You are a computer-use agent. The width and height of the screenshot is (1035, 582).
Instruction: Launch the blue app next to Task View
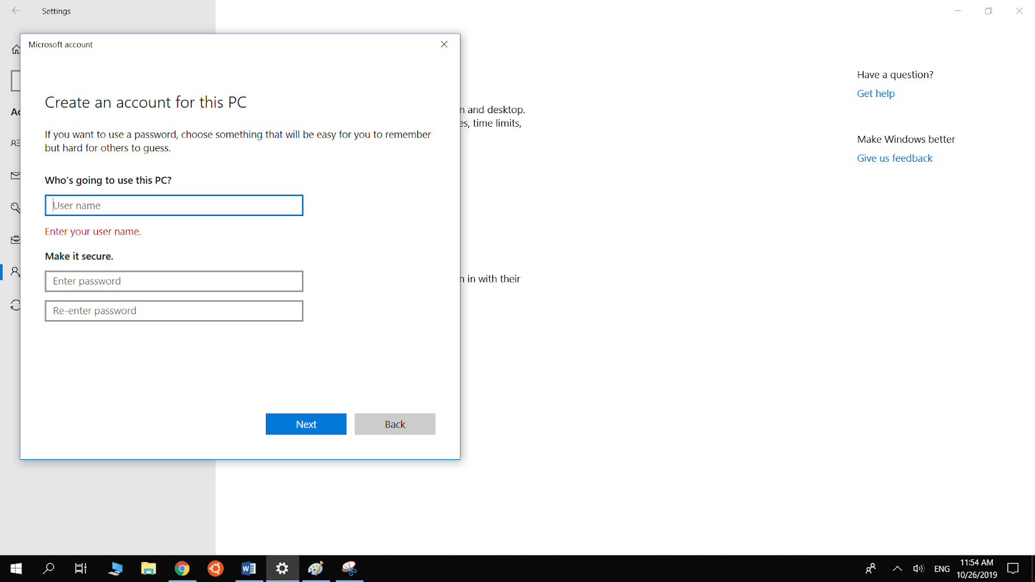coord(116,568)
